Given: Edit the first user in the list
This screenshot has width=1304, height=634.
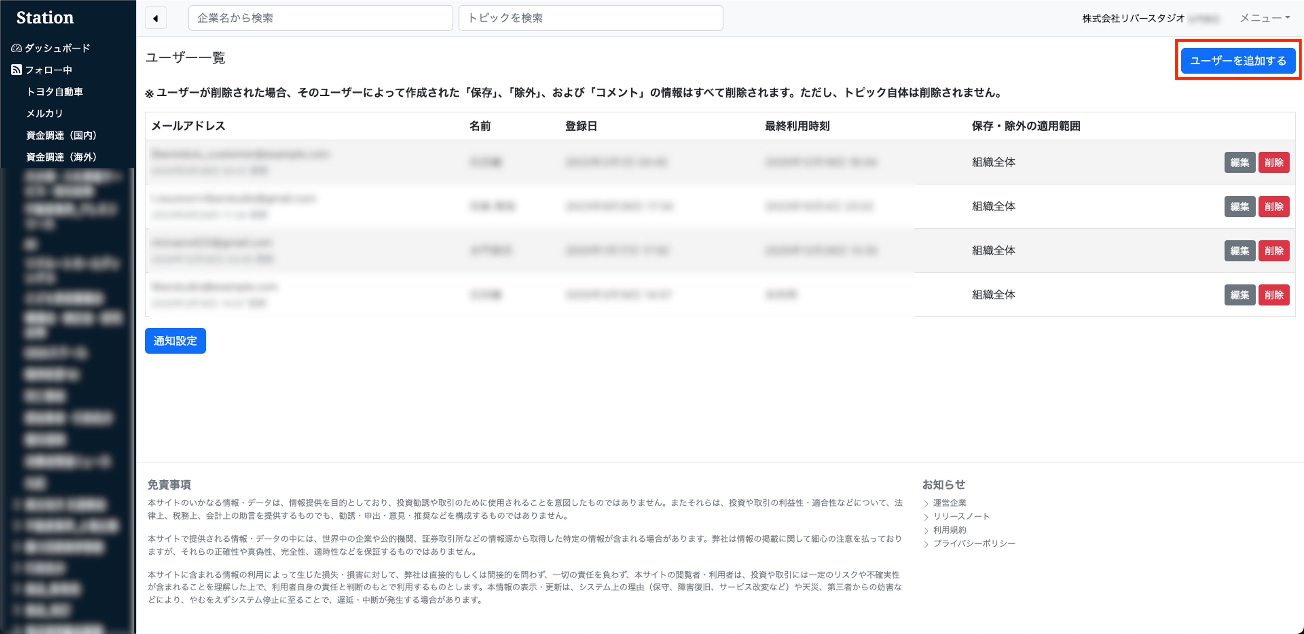Looking at the screenshot, I should (1239, 162).
